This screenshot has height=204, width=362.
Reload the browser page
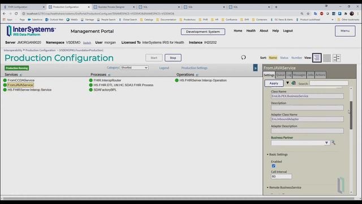[16, 14]
